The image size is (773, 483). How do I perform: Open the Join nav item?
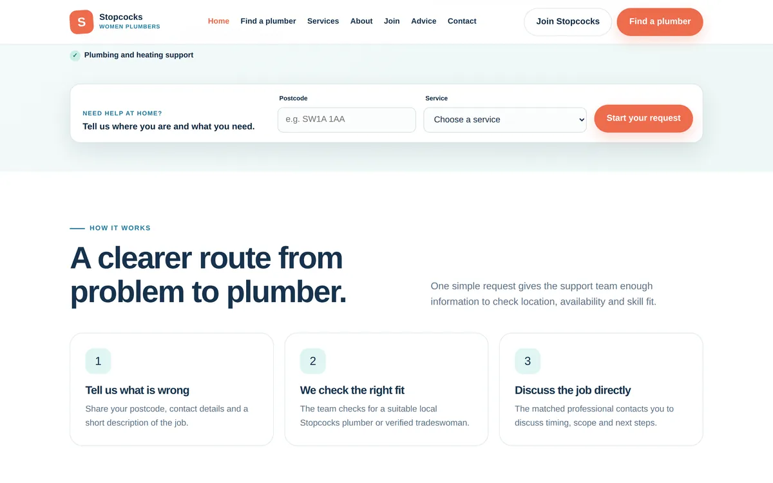click(x=392, y=21)
